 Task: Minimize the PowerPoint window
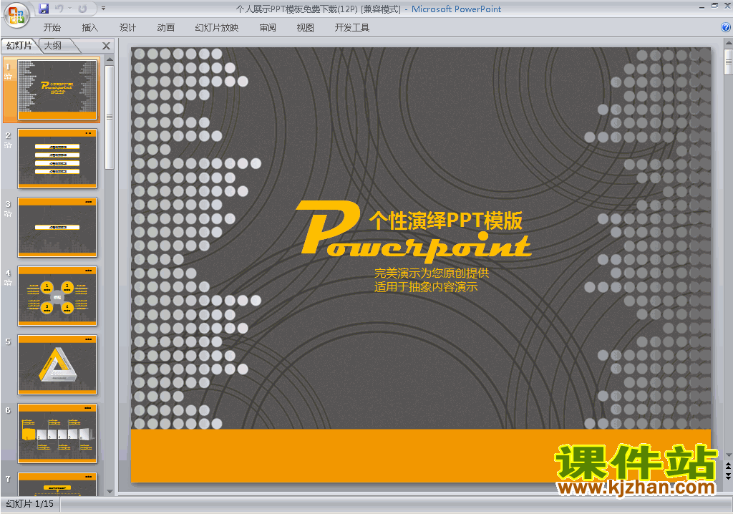(702, 6)
